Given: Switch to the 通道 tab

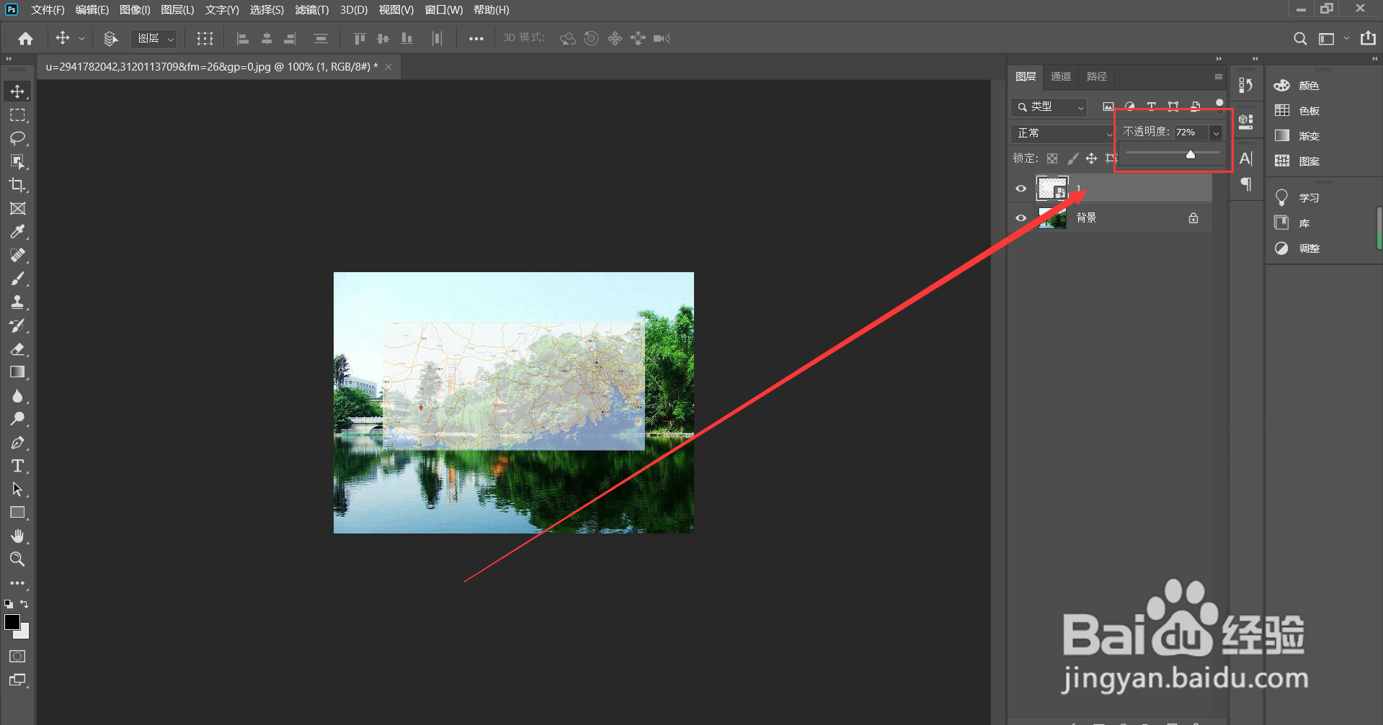Looking at the screenshot, I should (1061, 76).
